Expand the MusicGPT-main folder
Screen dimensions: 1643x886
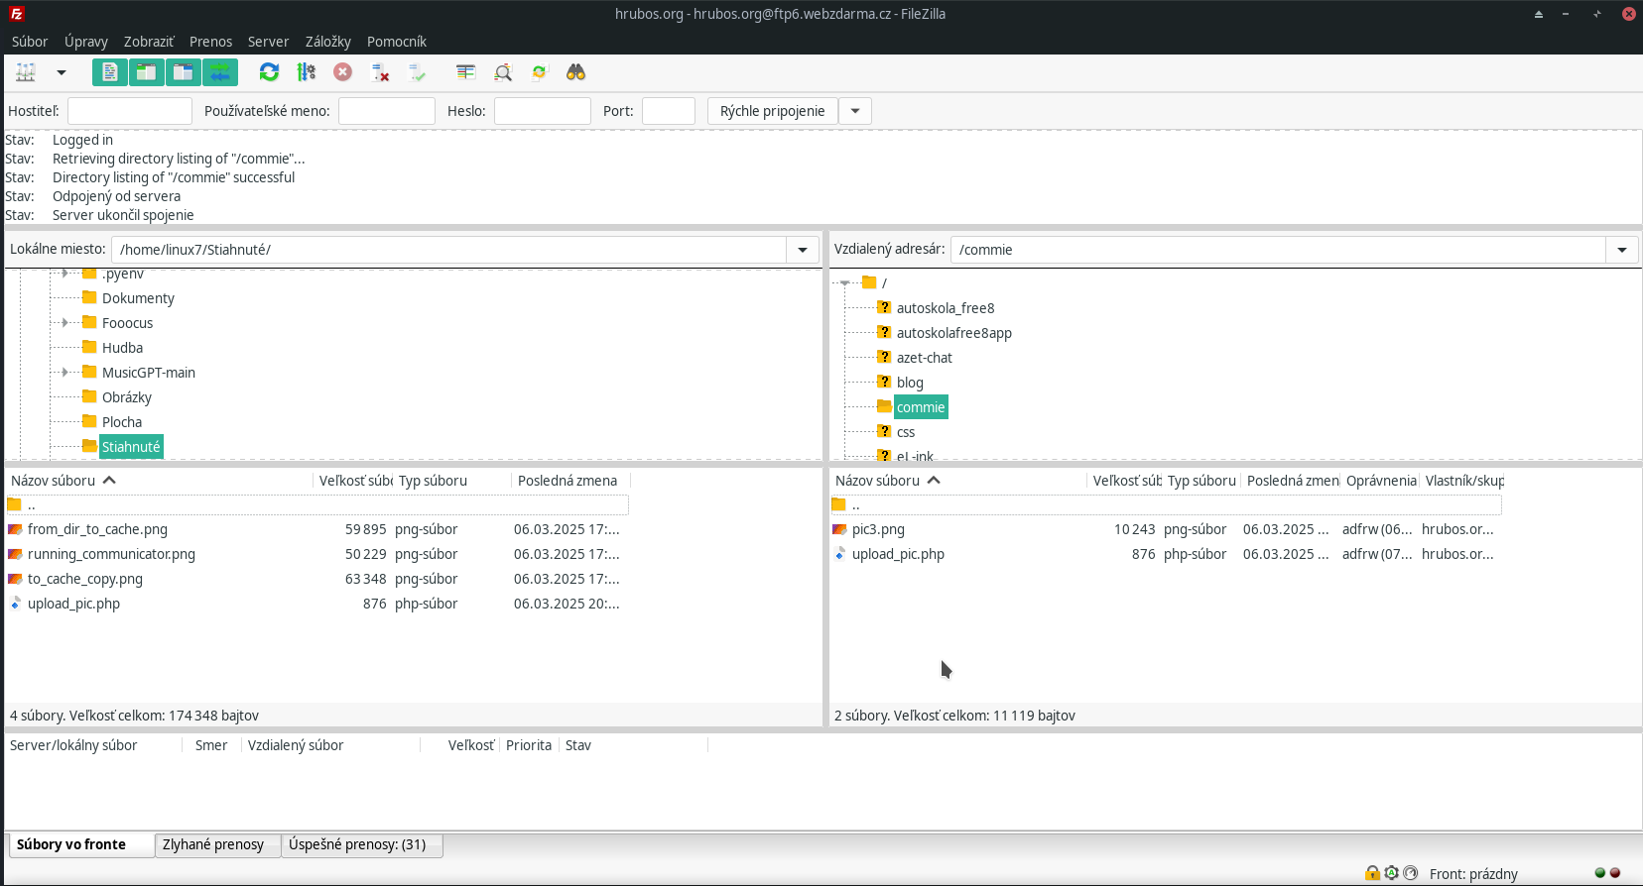pyautogui.click(x=65, y=373)
